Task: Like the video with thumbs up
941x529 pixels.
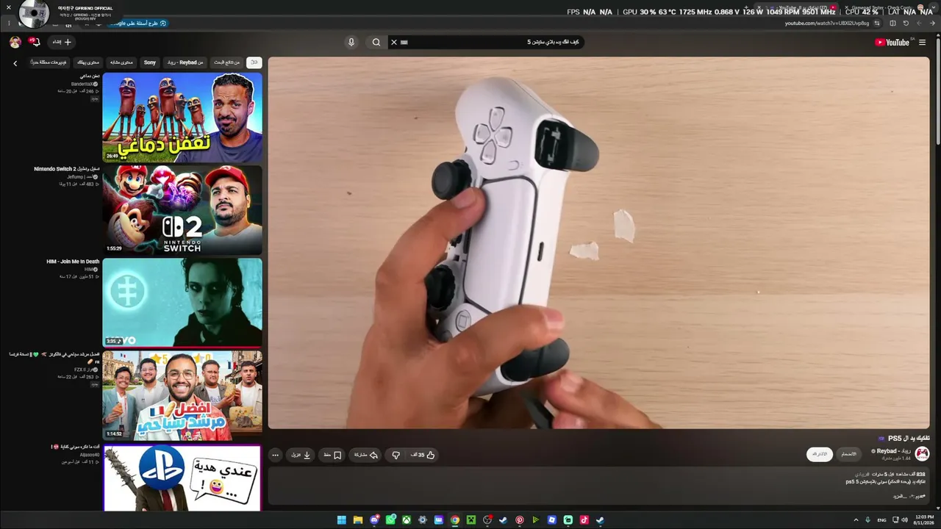Action: [x=423, y=455]
